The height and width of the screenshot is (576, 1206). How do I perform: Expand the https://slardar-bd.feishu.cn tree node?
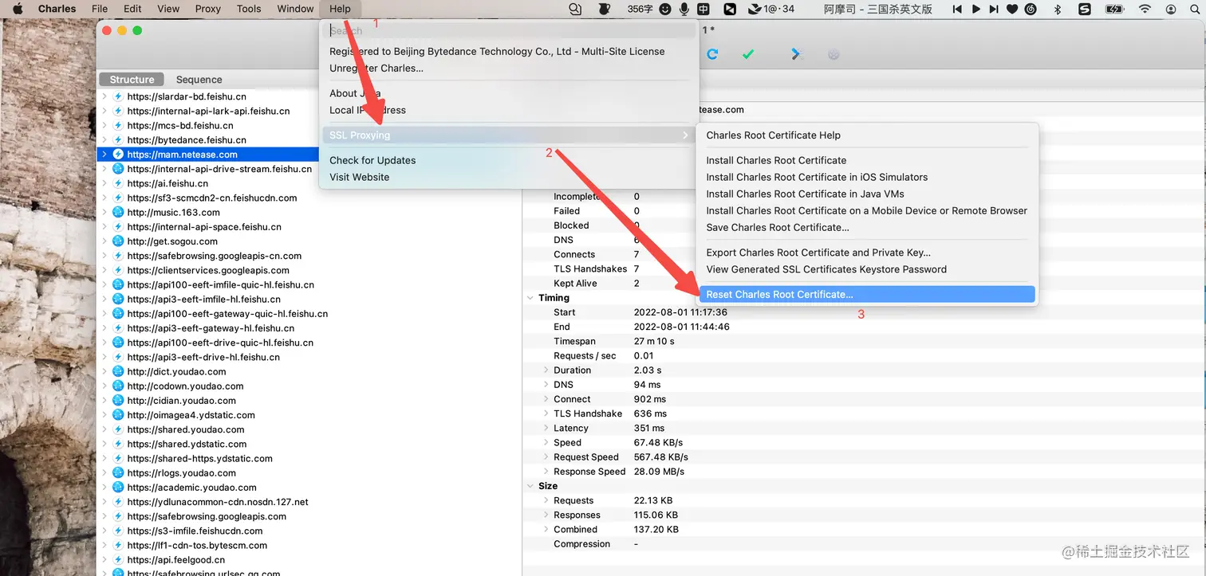pyautogui.click(x=104, y=96)
